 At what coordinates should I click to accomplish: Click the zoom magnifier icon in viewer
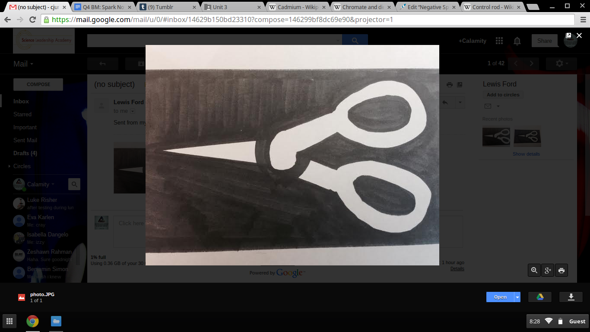point(534,270)
